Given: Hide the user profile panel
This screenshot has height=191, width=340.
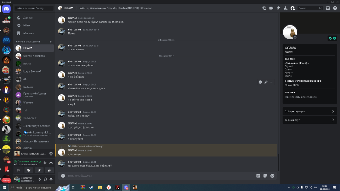Looking at the screenshot, I should (293, 8).
